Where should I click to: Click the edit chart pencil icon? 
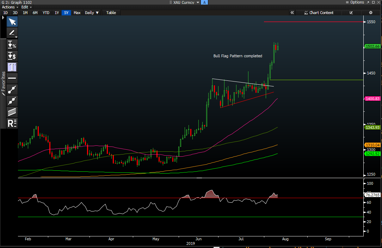351,13
